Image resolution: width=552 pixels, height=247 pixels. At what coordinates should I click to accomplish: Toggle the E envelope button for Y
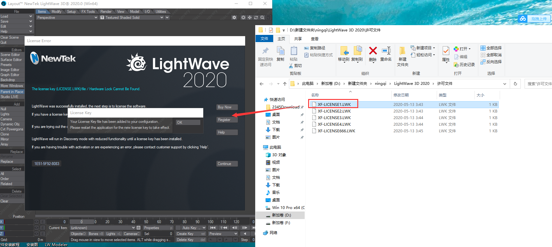click(x=43, y=228)
